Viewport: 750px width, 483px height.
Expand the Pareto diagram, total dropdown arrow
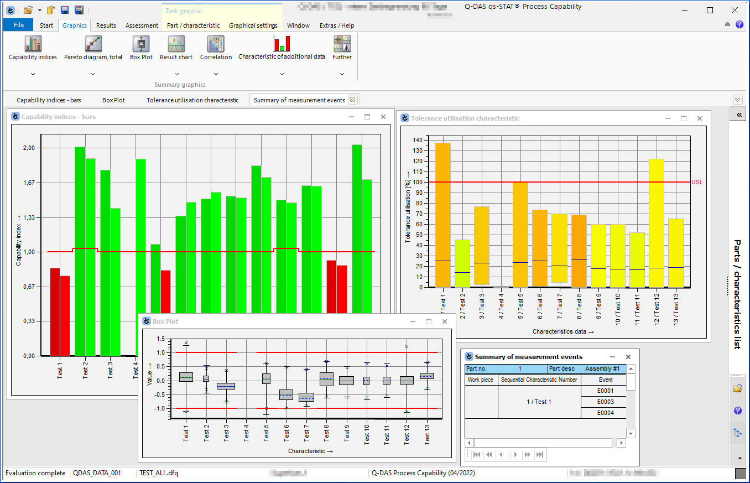93,74
